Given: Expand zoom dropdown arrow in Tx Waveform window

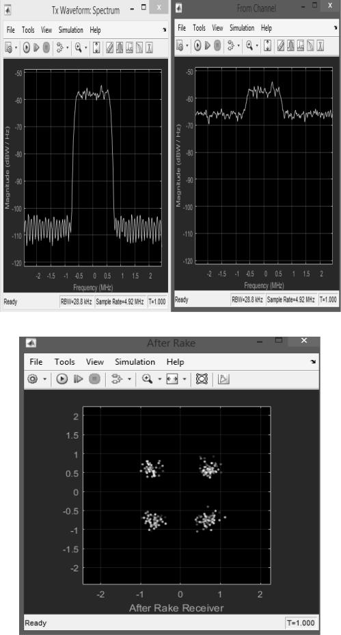Looking at the screenshot, I should [85, 48].
